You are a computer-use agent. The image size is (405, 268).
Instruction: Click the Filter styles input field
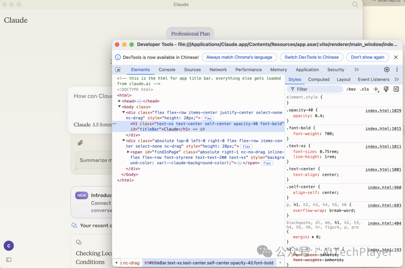click(x=315, y=89)
